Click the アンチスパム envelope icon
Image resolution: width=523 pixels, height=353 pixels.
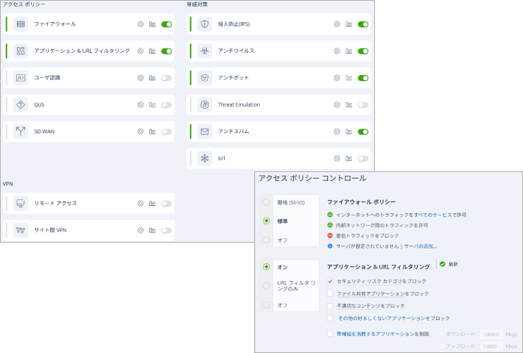click(205, 132)
